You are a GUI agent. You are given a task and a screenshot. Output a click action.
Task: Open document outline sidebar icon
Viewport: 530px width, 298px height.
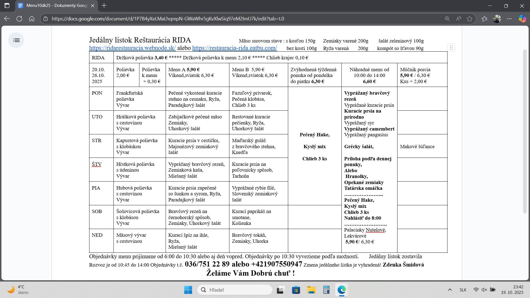click(x=16, y=40)
